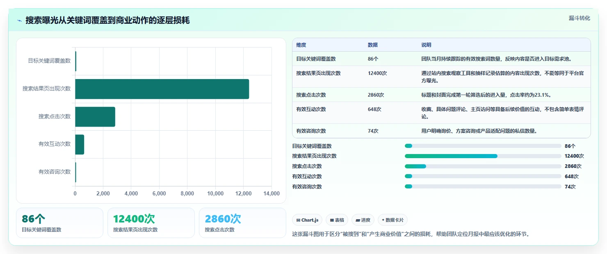Click the 74次 value beside its progress bar
This screenshot has width=607, height=254.
(570, 186)
